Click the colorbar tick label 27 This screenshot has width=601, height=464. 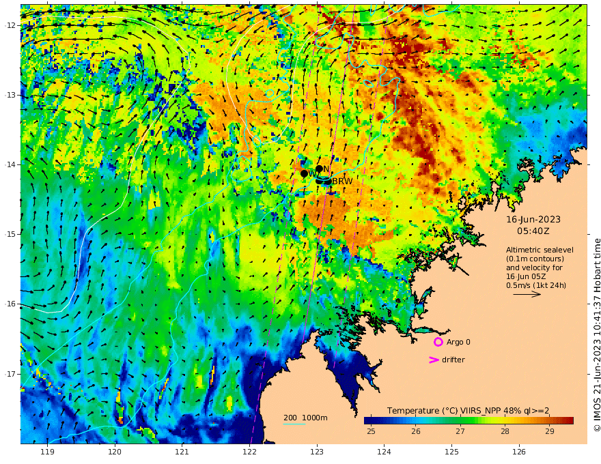coord(460,431)
